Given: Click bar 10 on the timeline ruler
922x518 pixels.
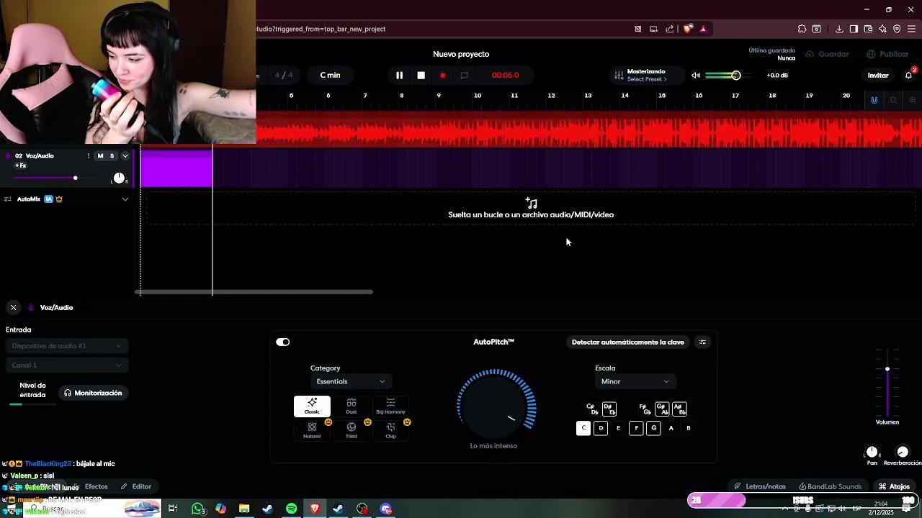Looking at the screenshot, I should 477,96.
